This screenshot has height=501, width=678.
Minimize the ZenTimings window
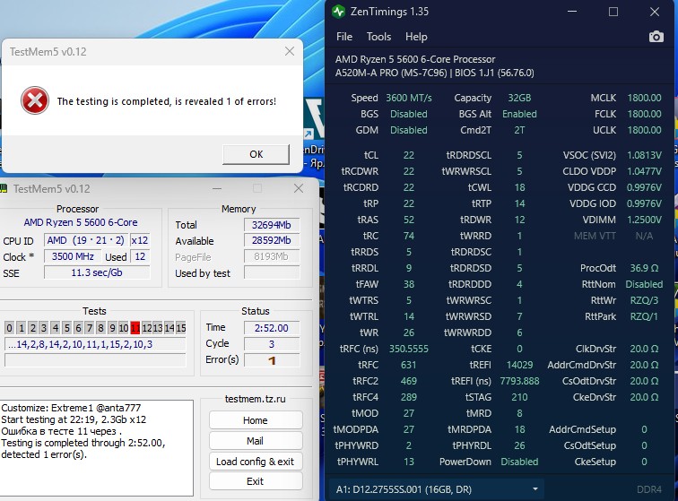[x=572, y=12]
